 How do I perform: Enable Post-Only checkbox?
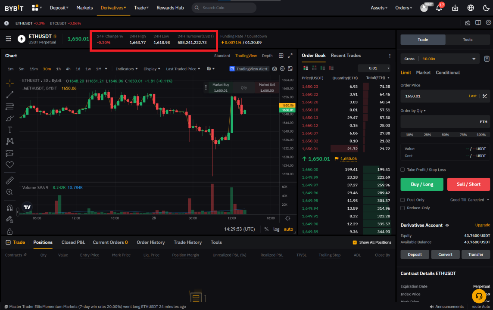[403, 200]
